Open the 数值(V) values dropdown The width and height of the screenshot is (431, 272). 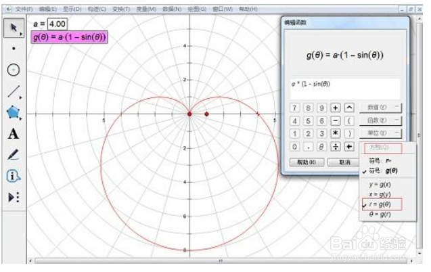coord(380,108)
